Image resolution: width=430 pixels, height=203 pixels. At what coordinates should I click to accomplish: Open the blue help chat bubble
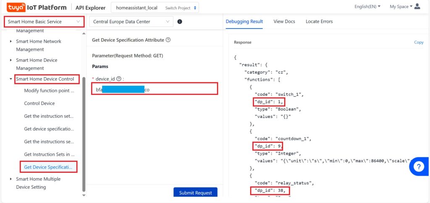pos(419,166)
